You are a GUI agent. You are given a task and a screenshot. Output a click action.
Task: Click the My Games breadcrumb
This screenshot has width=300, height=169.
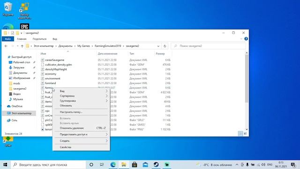83,46
